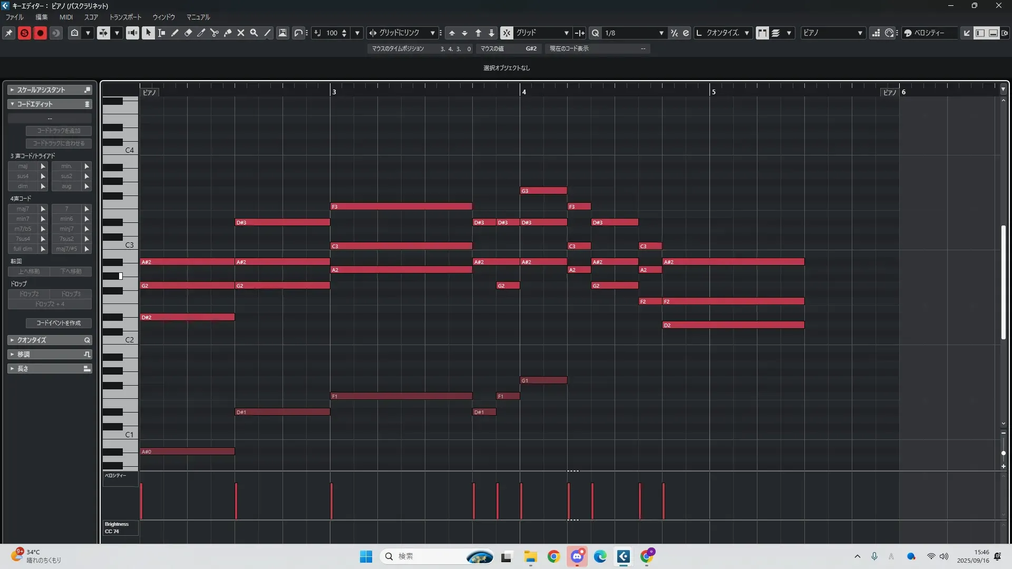
Task: Open Google Chrome from the taskbar
Action: [553, 556]
